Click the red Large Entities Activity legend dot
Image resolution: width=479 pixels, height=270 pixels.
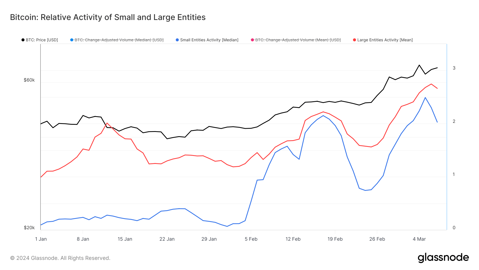(354, 40)
